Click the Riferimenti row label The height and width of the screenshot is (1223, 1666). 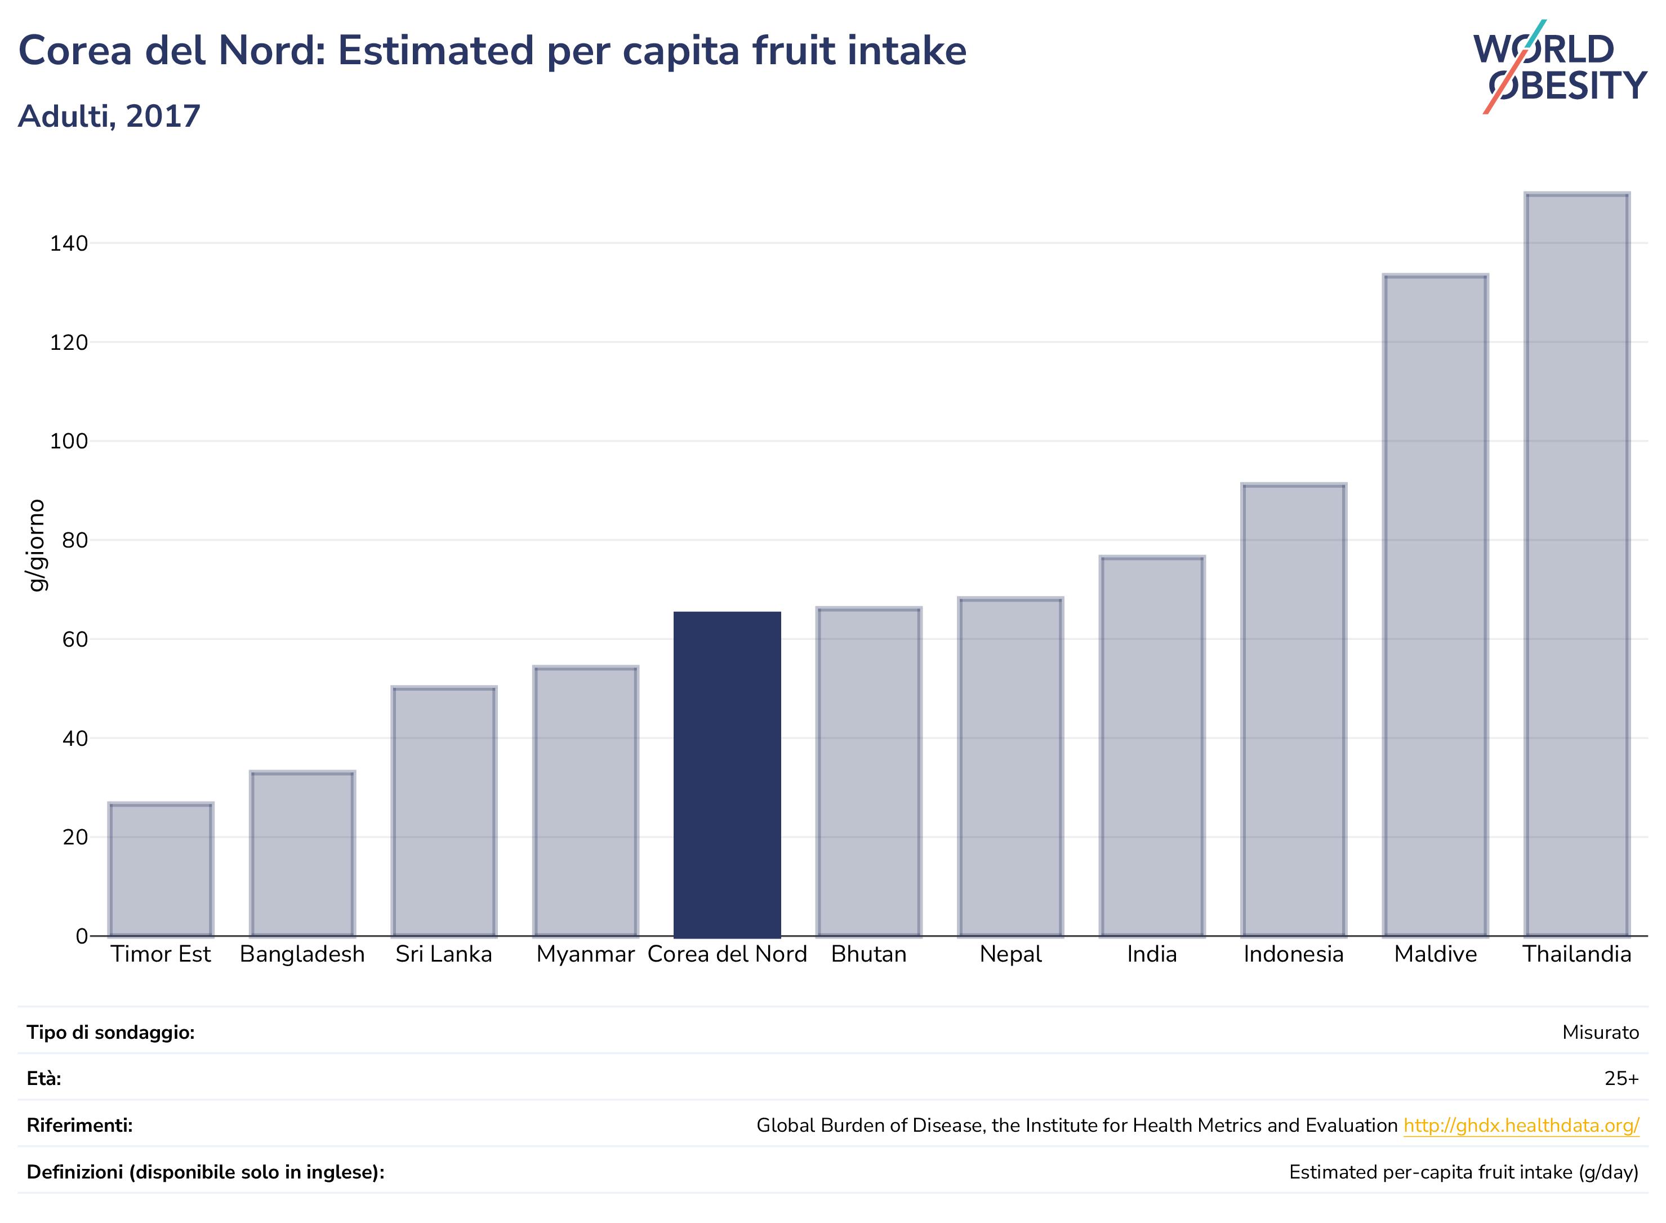80,1126
